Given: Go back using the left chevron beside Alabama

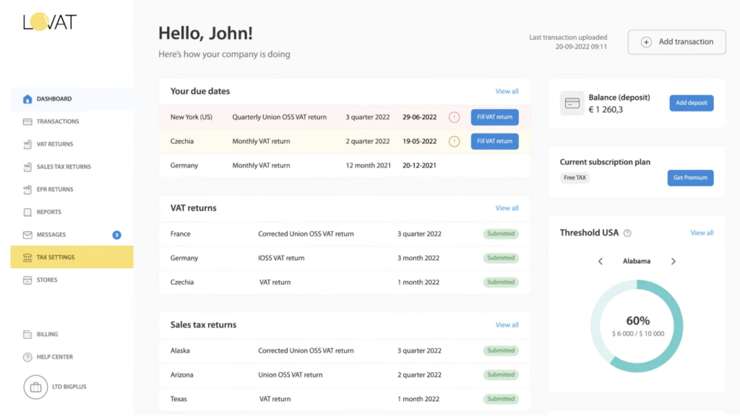Looking at the screenshot, I should pos(601,261).
